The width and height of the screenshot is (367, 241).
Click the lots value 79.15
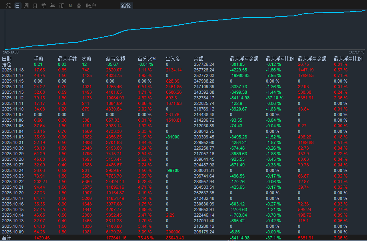39,98
